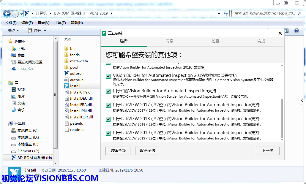Click the refresh button beside address bar
The image size is (306, 184).
(226, 14)
